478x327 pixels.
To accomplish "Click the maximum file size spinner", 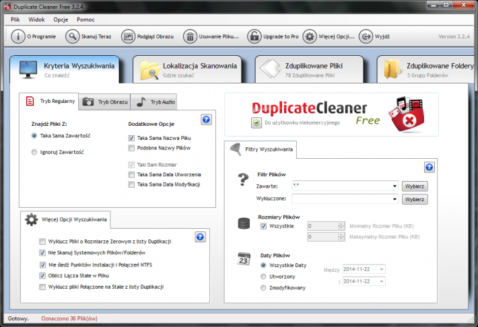I will pyautogui.click(x=341, y=237).
